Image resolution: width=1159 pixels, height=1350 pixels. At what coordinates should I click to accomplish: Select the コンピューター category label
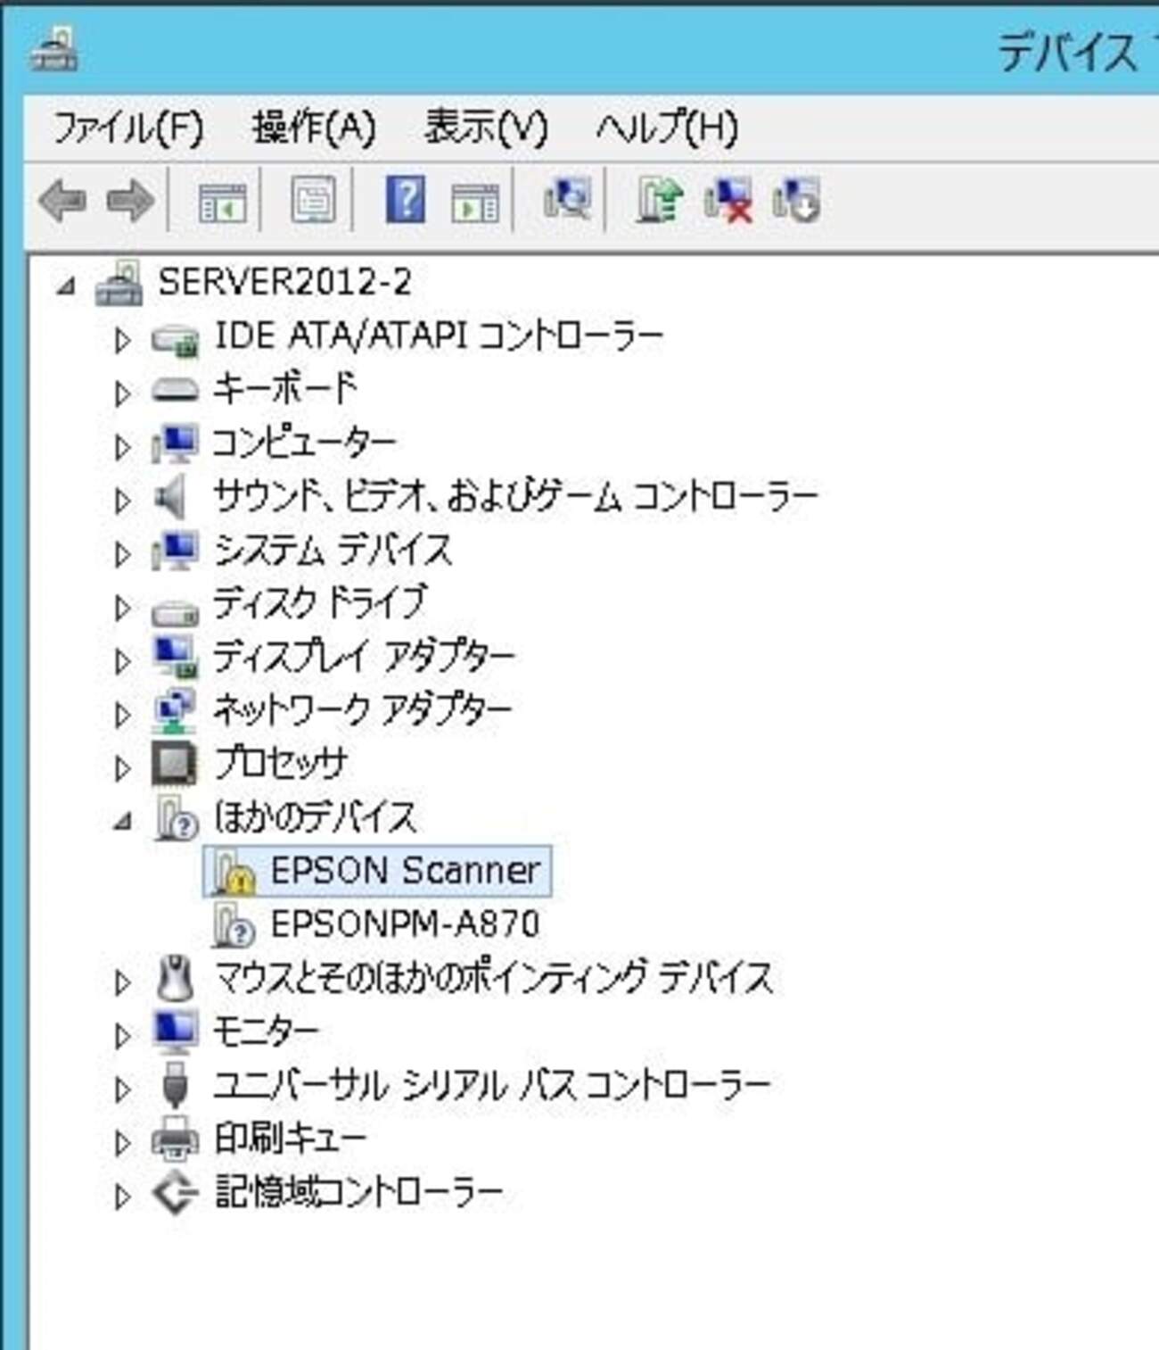coord(304,443)
